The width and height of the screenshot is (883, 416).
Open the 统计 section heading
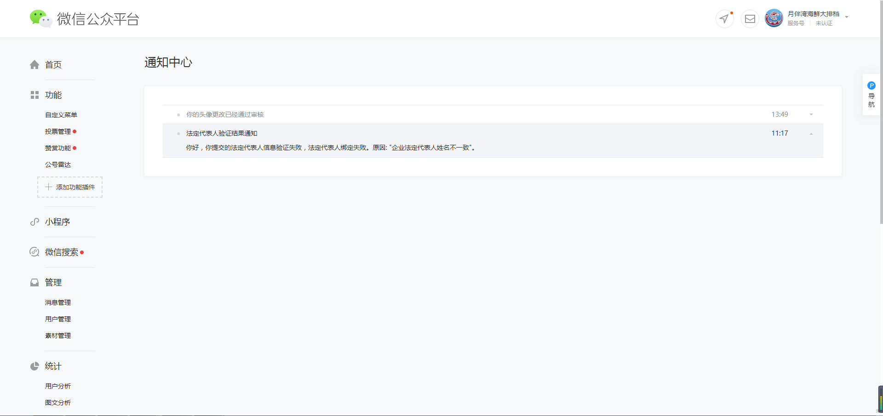53,366
